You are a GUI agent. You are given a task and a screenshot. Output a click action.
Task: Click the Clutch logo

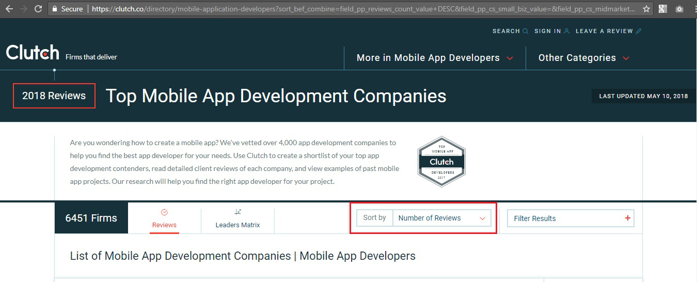point(33,53)
